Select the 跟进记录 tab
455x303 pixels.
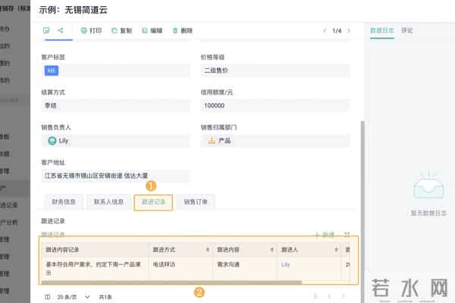click(x=153, y=202)
